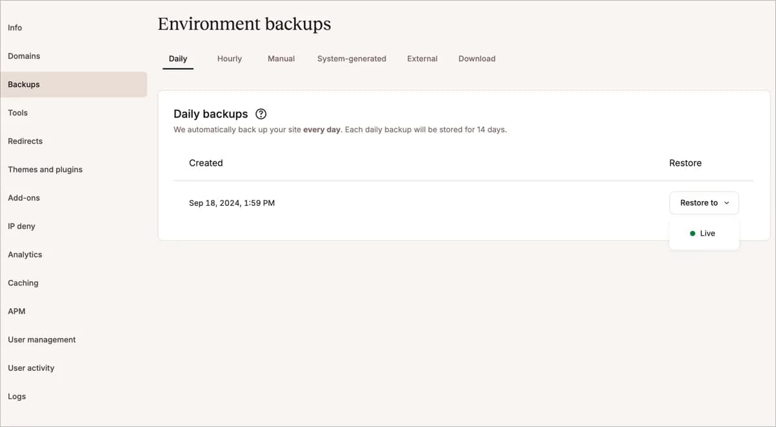776x427 pixels.
Task: Open the Download backups tab
Action: (x=477, y=58)
